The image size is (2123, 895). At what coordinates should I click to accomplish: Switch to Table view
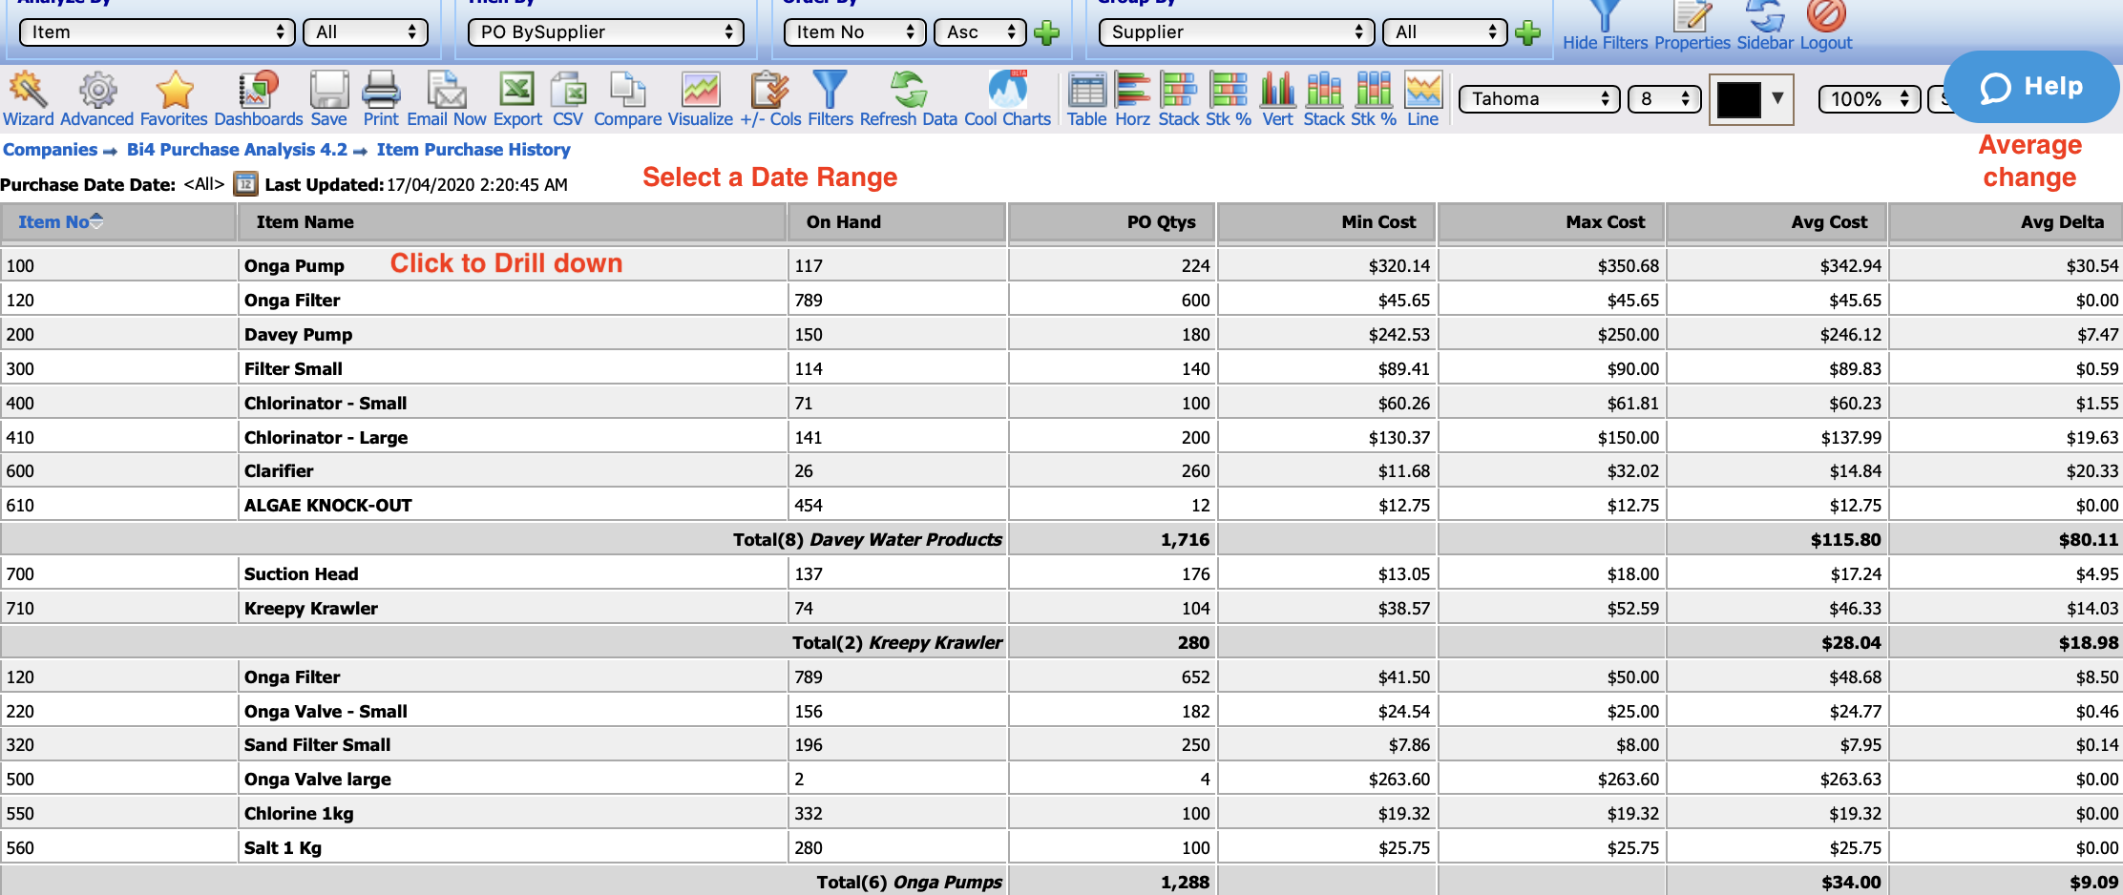click(1086, 99)
